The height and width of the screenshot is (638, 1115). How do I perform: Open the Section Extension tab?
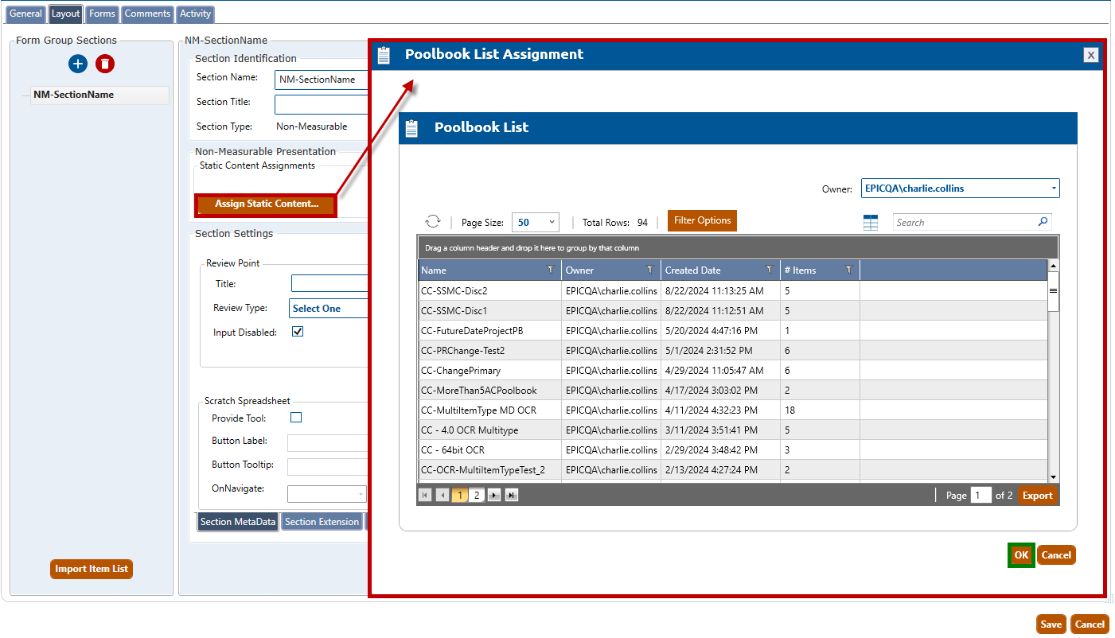(x=322, y=522)
